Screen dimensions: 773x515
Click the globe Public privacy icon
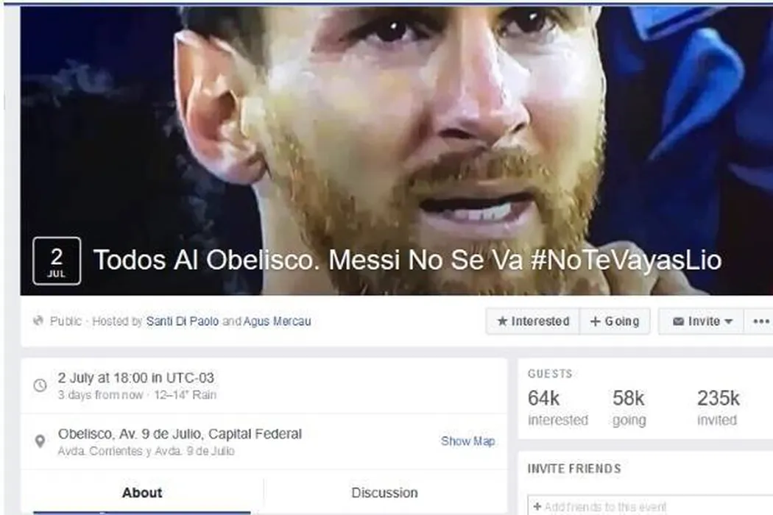[x=38, y=321]
